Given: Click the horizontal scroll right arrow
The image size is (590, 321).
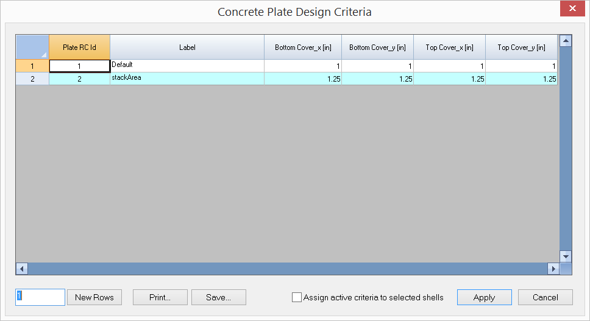Looking at the screenshot, I should coord(553,269).
